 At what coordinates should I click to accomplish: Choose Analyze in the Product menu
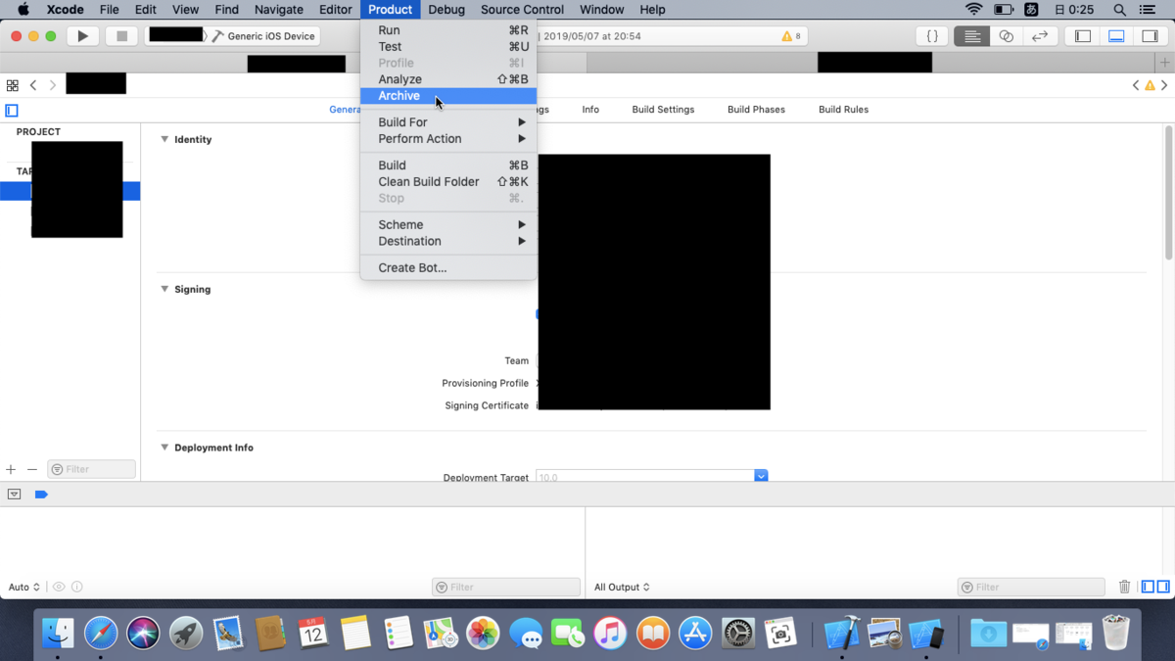448,79
